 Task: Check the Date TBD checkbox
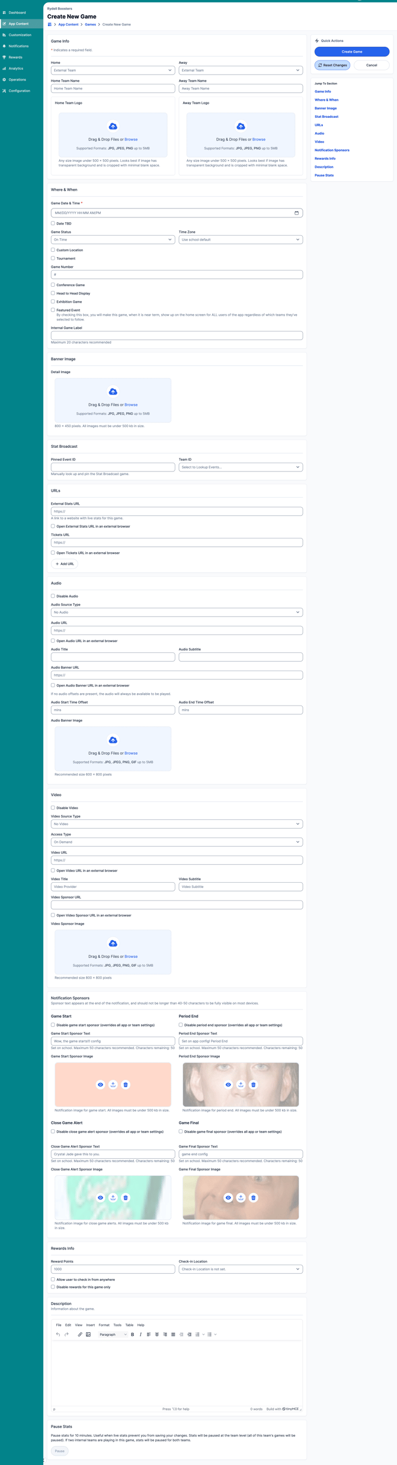point(53,223)
